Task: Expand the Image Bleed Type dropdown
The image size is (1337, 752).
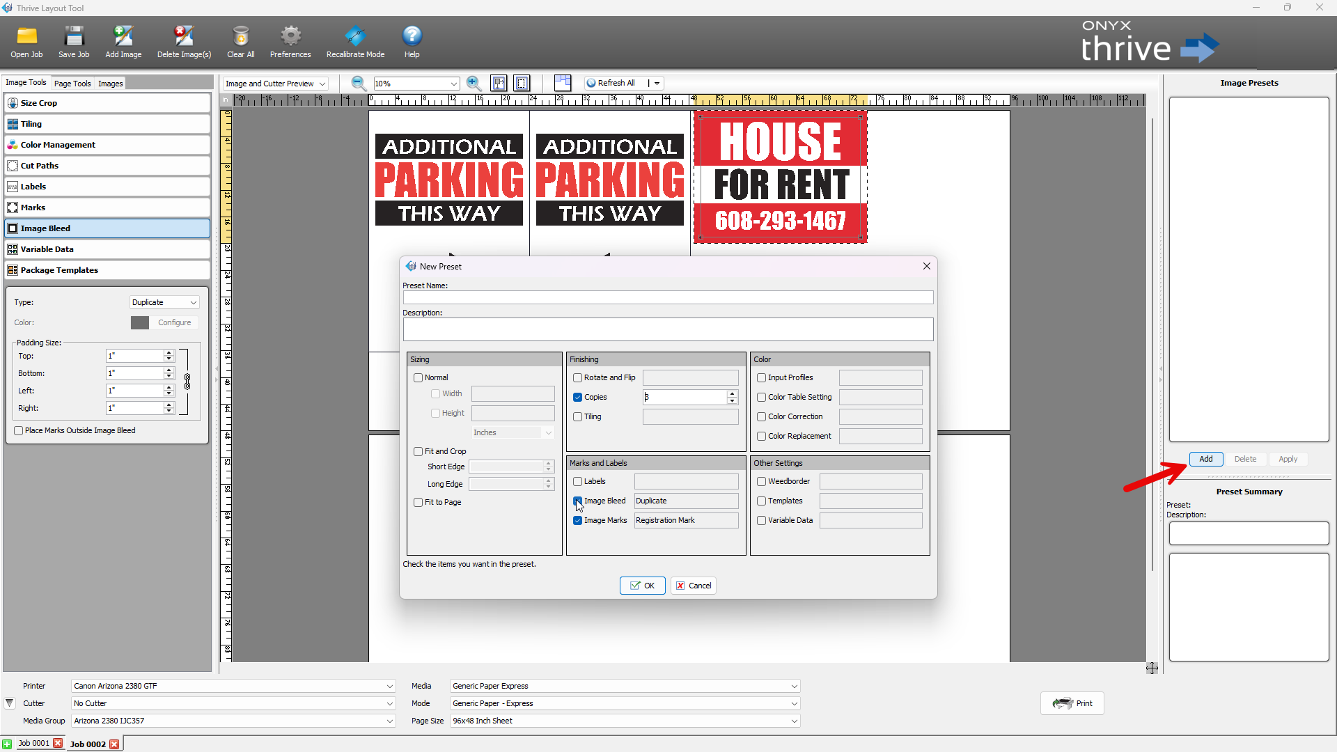Action: click(x=164, y=302)
